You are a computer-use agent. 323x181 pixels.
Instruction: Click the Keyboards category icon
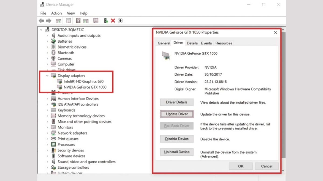point(53,110)
